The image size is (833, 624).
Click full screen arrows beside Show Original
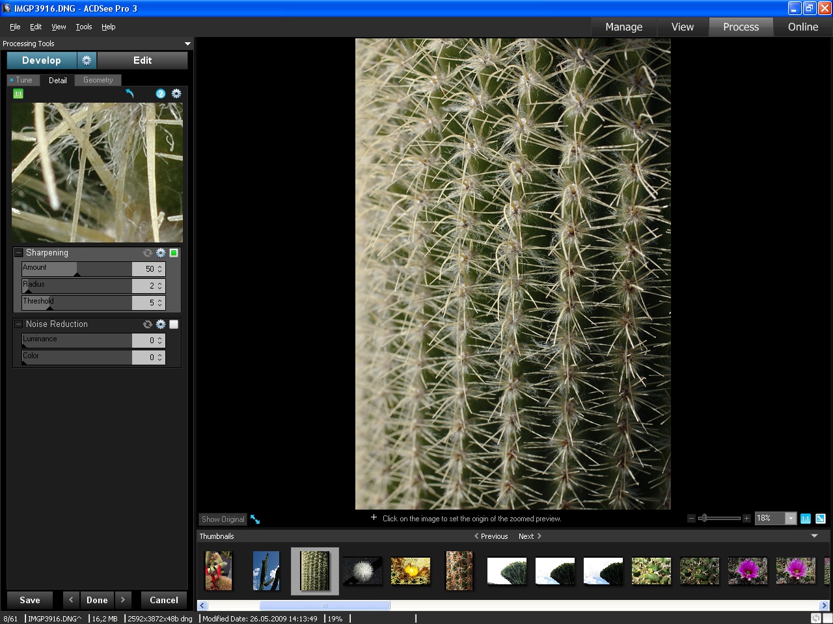(x=255, y=519)
